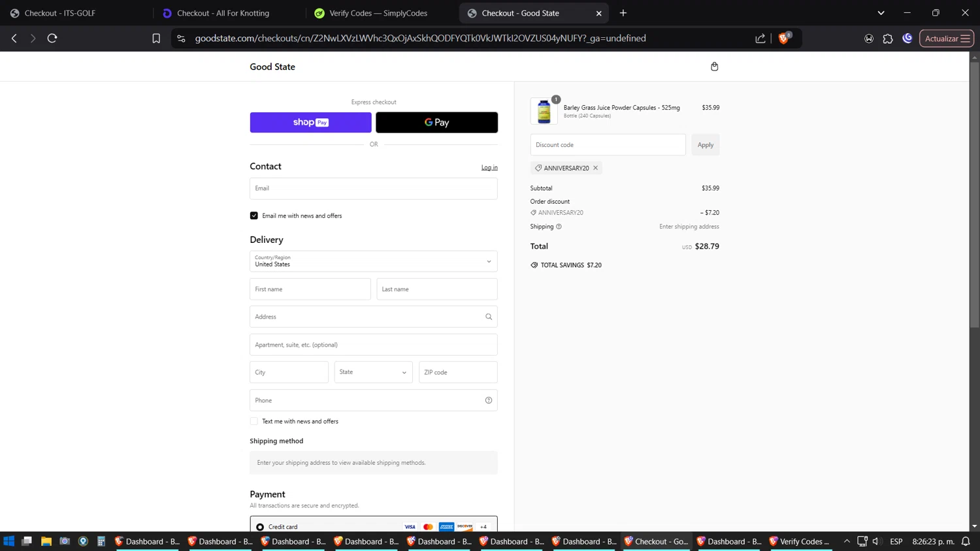Open the Brave wallet icon
This screenshot has width=980, height=551.
tap(869, 39)
